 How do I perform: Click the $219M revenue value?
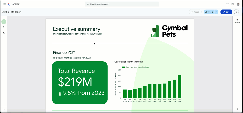click(75, 82)
